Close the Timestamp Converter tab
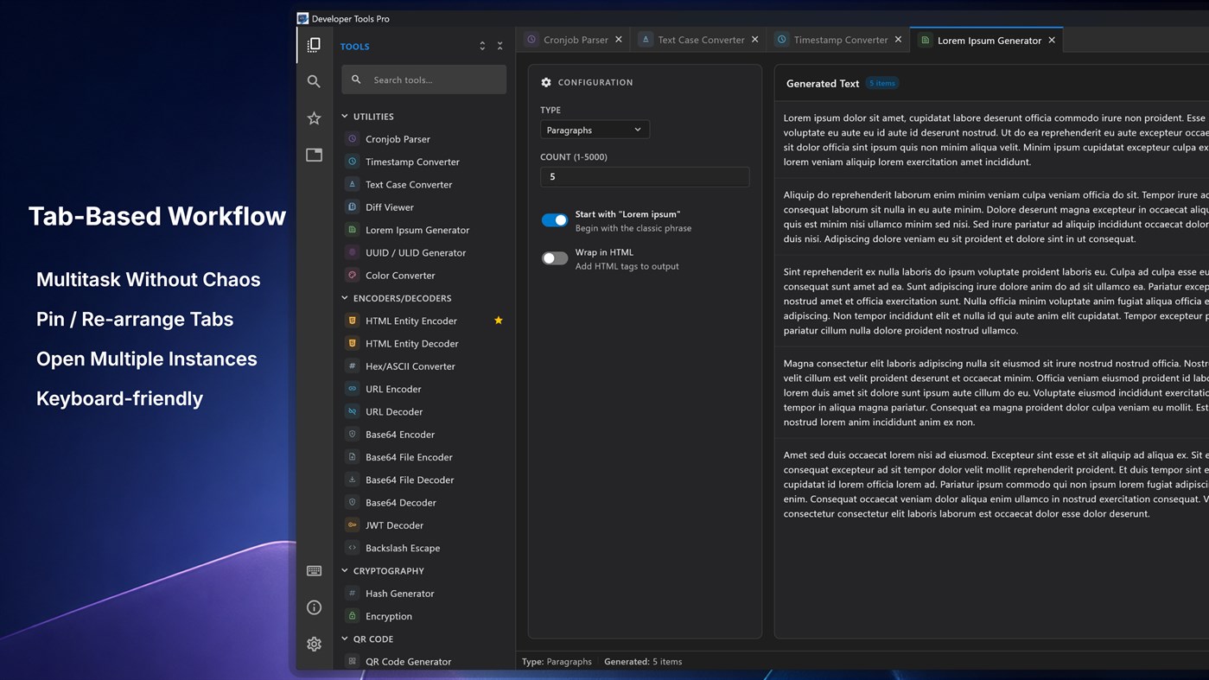Image resolution: width=1209 pixels, height=680 pixels. 898,40
